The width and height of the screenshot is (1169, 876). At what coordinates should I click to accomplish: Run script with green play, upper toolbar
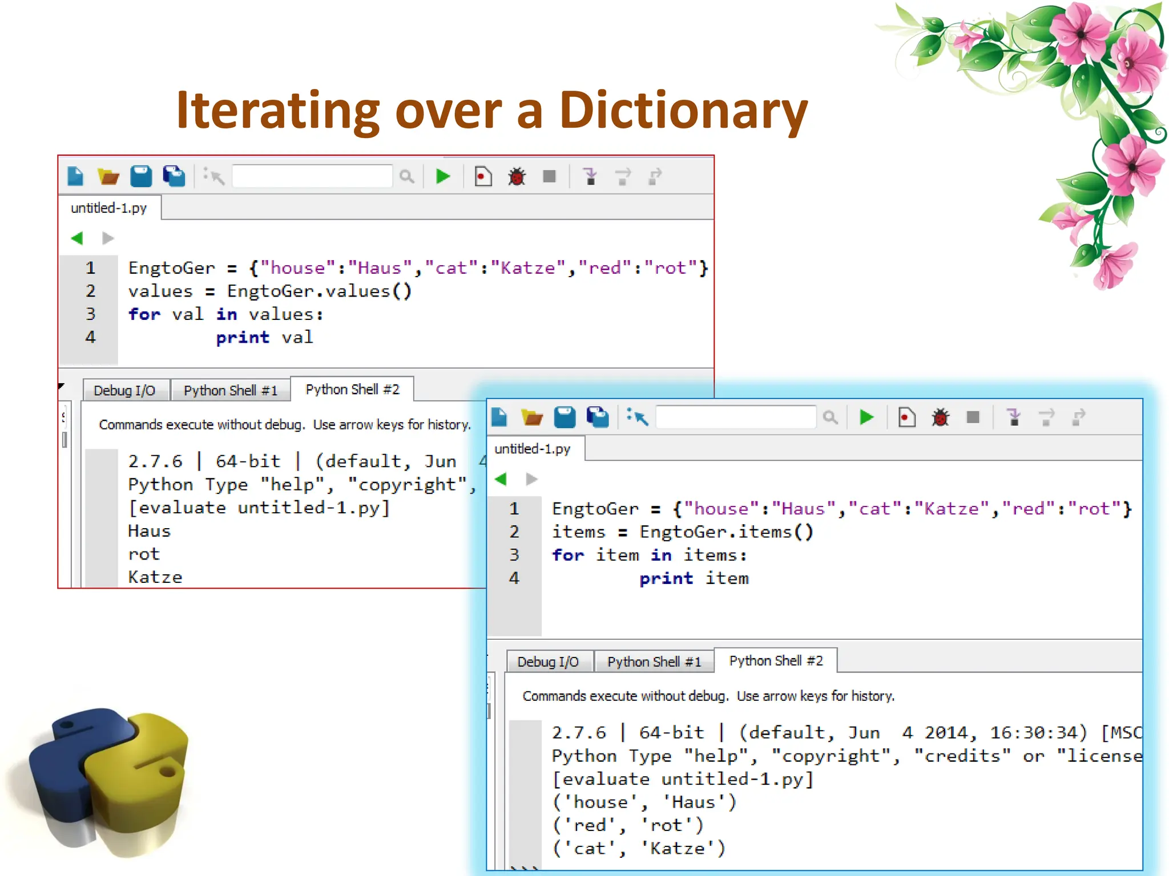point(443,176)
